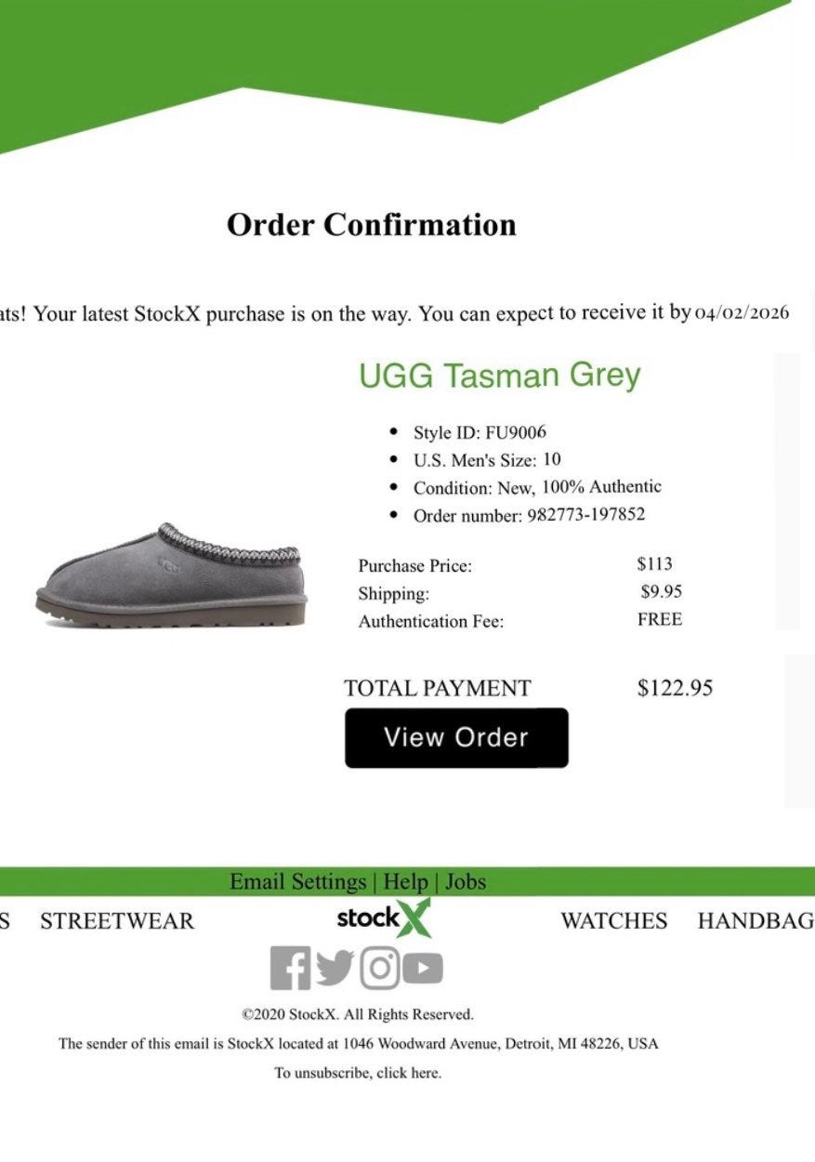Click the unsubscribe 'click here' link

coord(409,1073)
